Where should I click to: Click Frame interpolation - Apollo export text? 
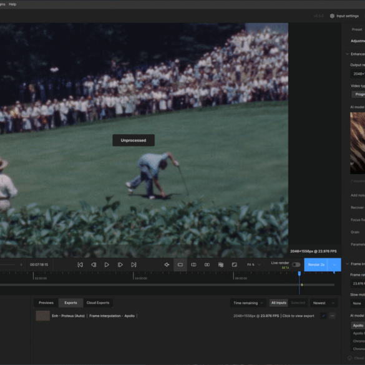[112, 316]
